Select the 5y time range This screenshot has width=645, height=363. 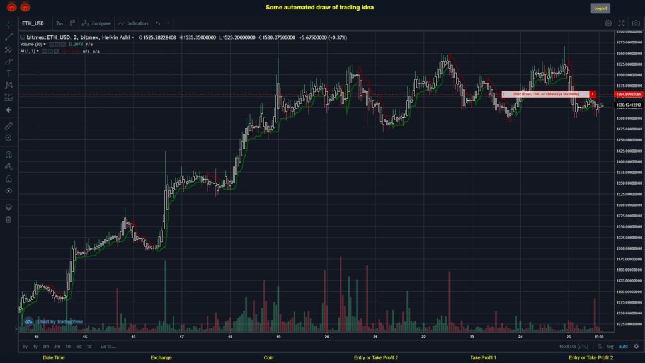pos(25,347)
